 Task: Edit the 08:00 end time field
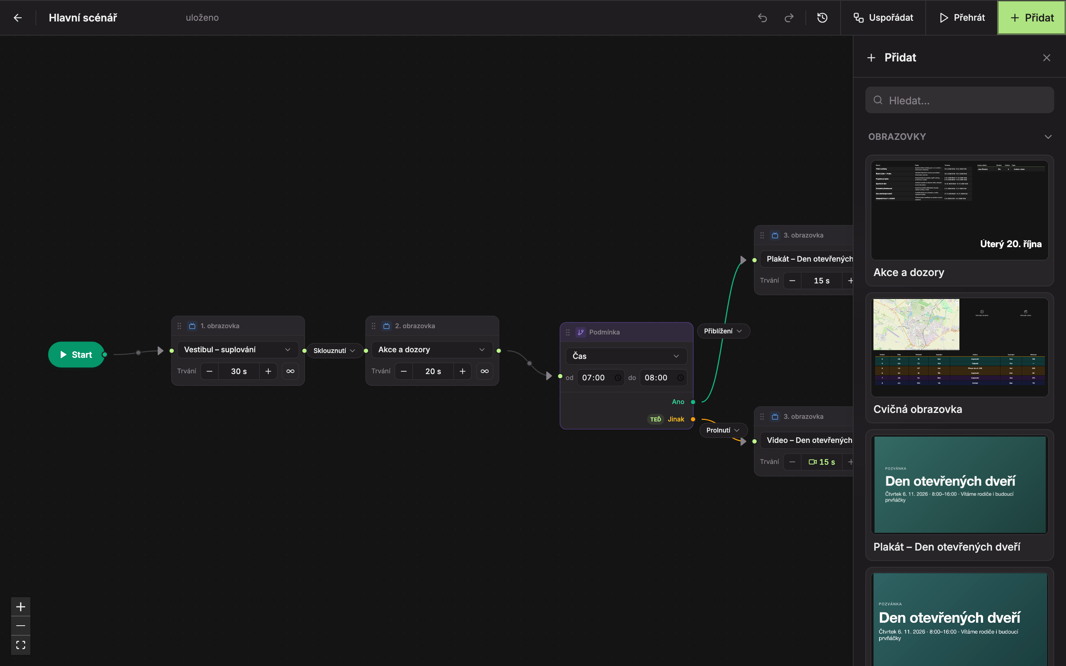coord(663,377)
